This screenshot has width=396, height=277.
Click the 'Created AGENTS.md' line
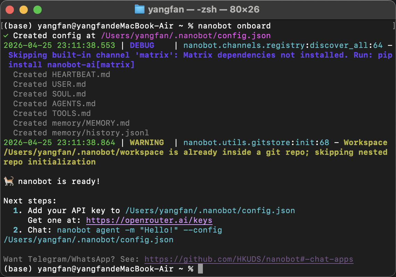[x=54, y=104]
